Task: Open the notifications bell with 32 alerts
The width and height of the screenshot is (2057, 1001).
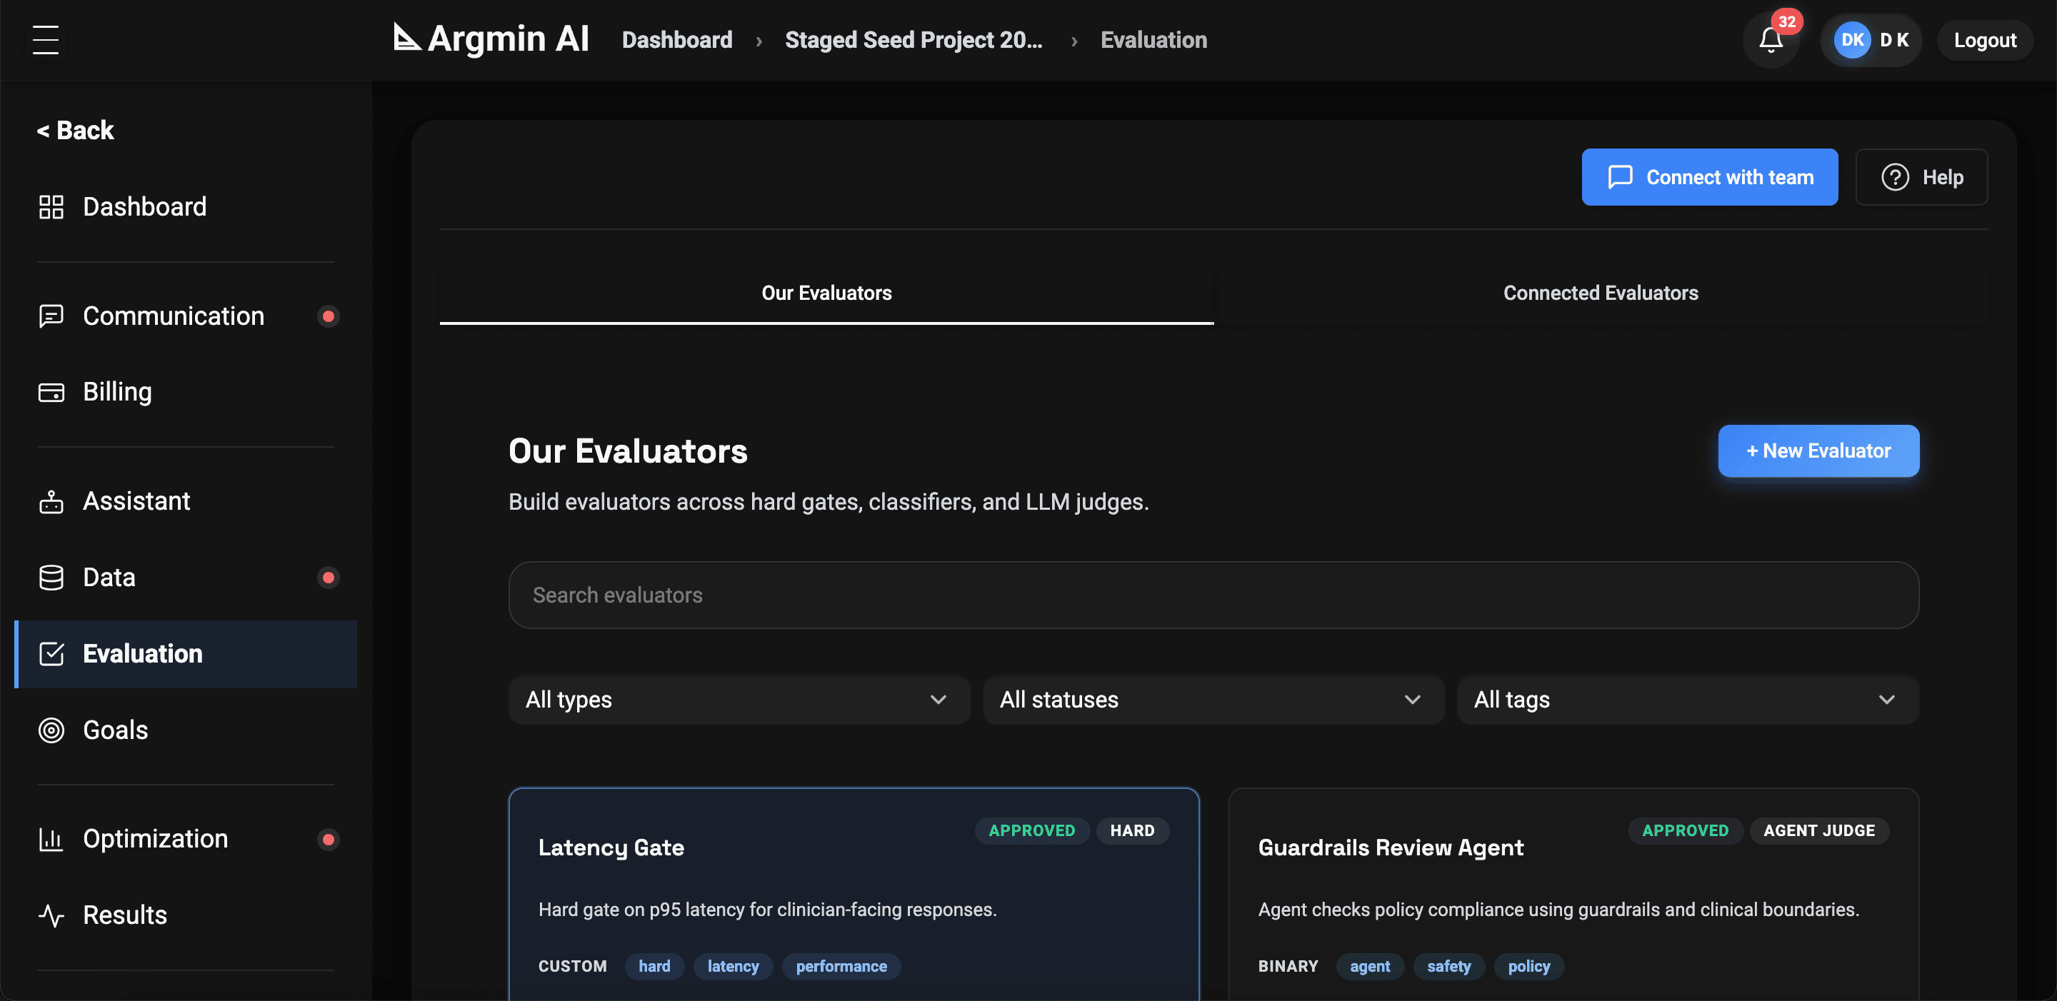Action: [x=1771, y=40]
